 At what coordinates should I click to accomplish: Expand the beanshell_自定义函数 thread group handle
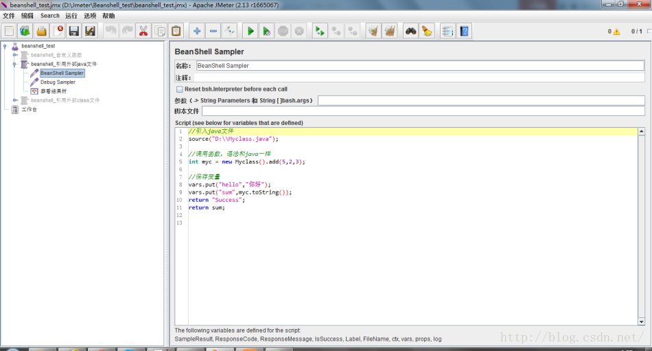pyautogui.click(x=14, y=55)
